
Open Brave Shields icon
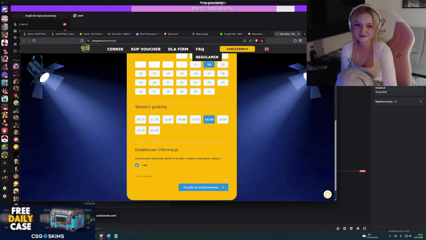[256, 41]
